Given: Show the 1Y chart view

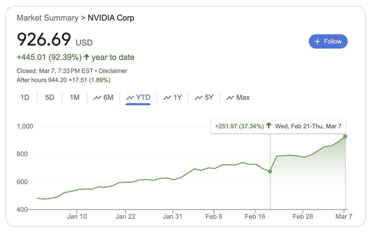Looking at the screenshot, I should point(173,98).
